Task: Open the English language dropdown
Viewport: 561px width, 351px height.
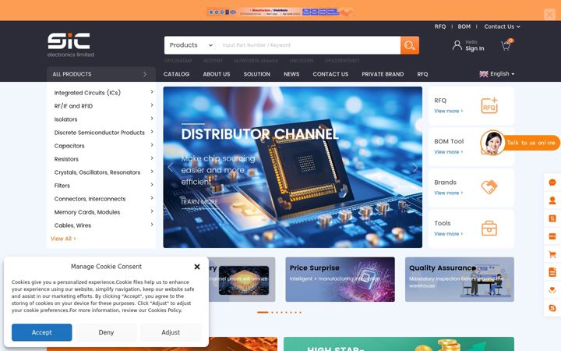Action: [x=497, y=74]
